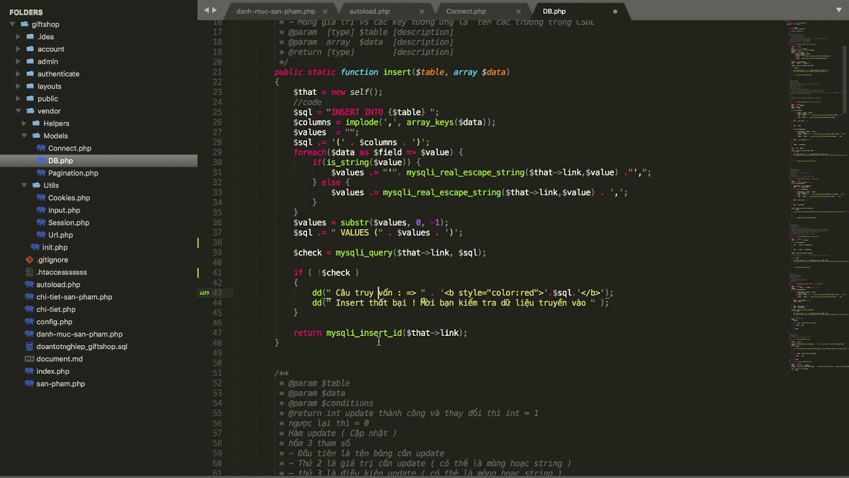849x478 pixels.
Task: Click the FOLDERS sidebar heading
Action: (x=26, y=12)
